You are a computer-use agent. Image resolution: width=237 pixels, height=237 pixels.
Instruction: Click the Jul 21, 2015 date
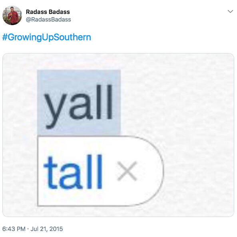47,229
